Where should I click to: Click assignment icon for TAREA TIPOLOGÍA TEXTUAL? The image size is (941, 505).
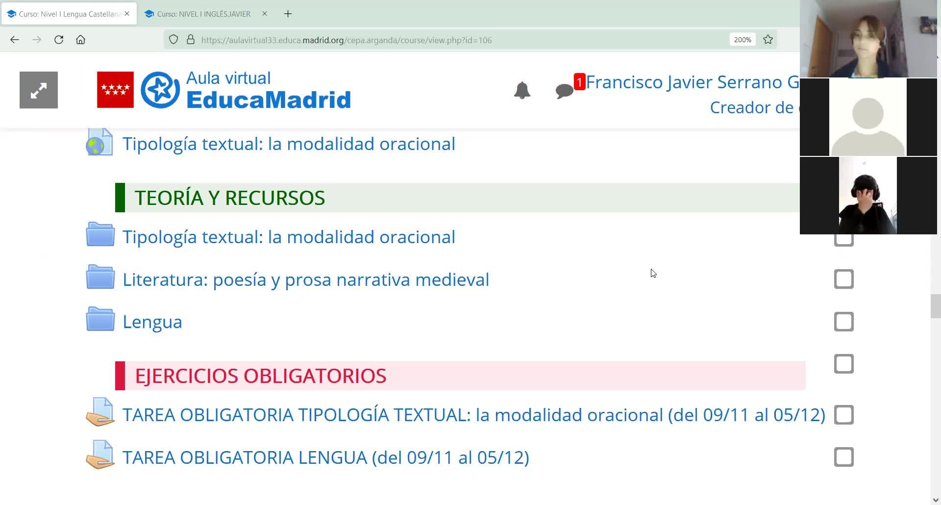(x=100, y=412)
